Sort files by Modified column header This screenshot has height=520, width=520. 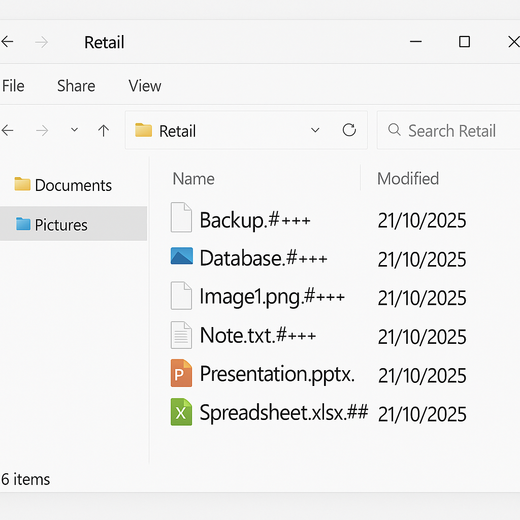pos(408,179)
